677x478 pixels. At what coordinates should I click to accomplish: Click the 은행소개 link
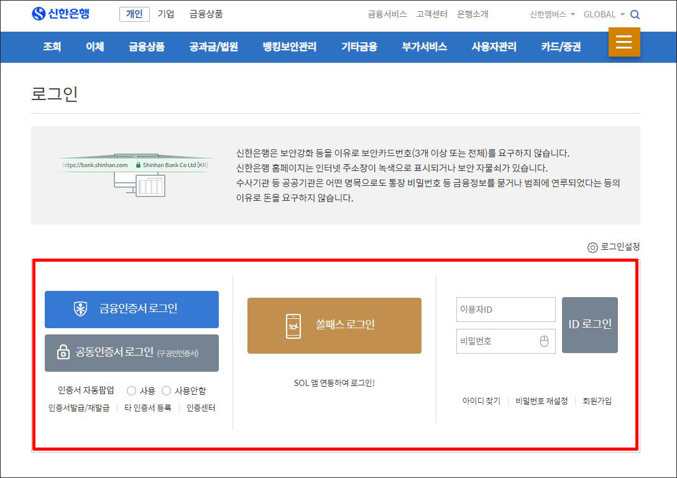coord(472,14)
